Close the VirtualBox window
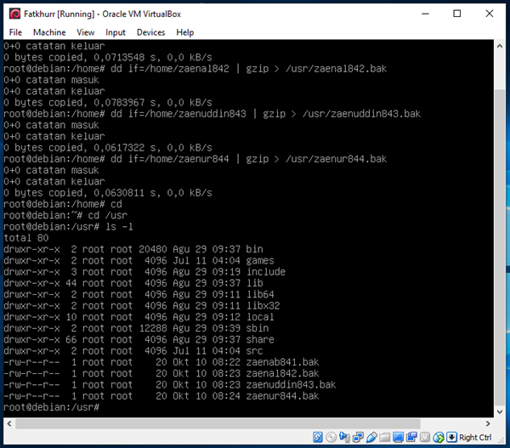Image resolution: width=510 pixels, height=448 pixels. click(490, 14)
